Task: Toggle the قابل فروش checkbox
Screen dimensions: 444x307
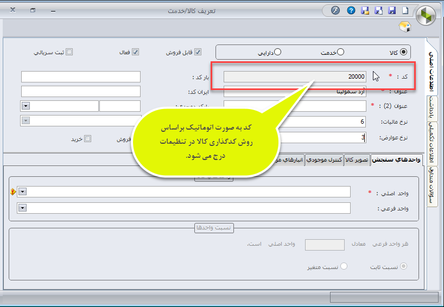Action: [198, 52]
